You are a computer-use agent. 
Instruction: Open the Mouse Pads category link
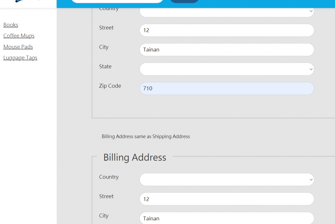pos(18,47)
